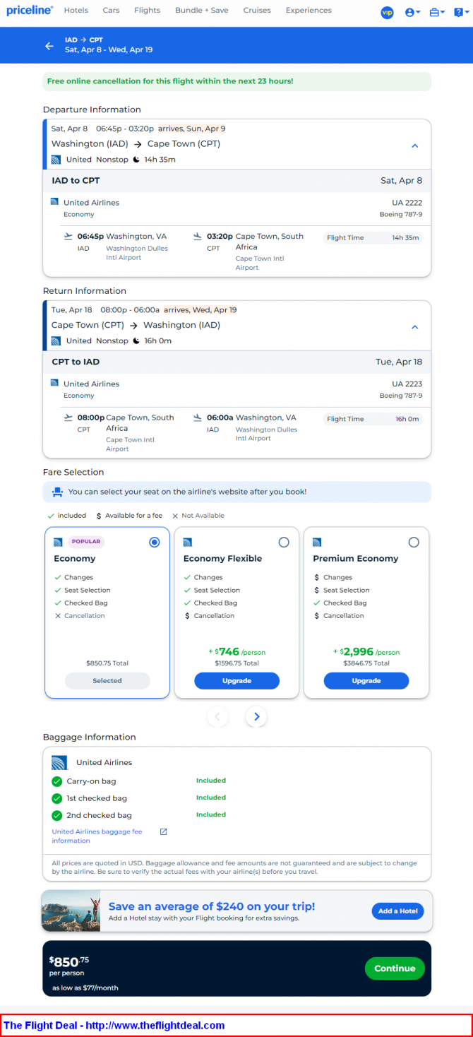This screenshot has height=1037, width=473.
Task: Click the $850.75 per person price
Action: pos(69,961)
